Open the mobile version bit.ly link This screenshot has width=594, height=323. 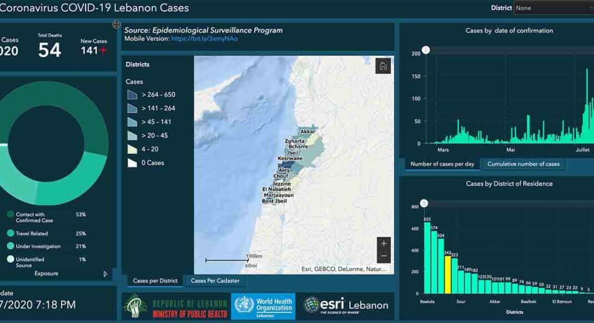click(x=204, y=39)
